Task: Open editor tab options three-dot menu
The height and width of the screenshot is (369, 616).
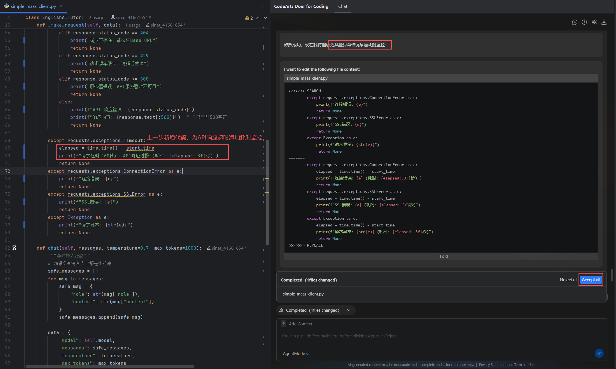Action: pos(263,6)
